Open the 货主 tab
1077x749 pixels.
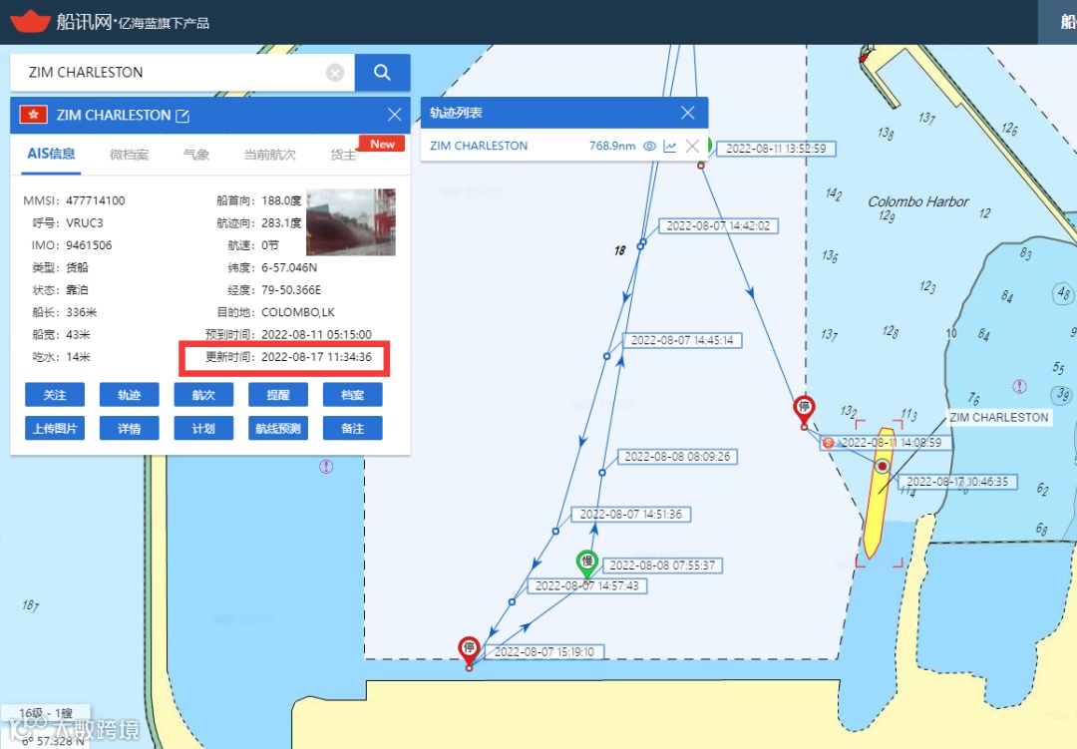[343, 155]
